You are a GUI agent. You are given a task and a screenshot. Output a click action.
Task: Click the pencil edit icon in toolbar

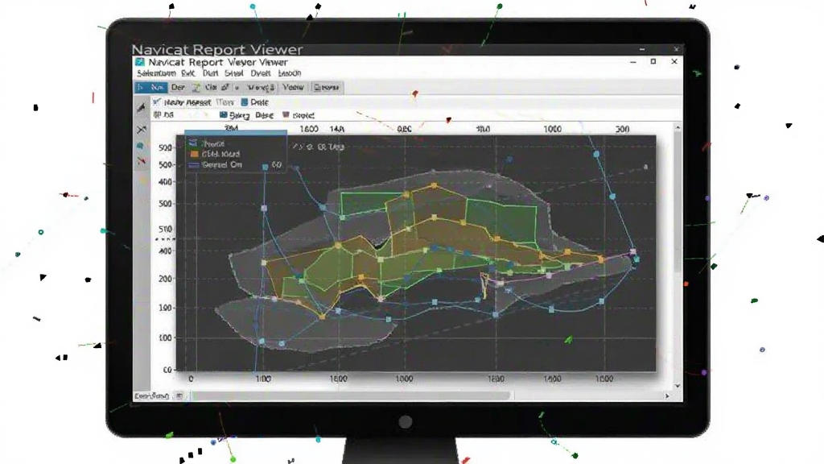tap(225, 87)
